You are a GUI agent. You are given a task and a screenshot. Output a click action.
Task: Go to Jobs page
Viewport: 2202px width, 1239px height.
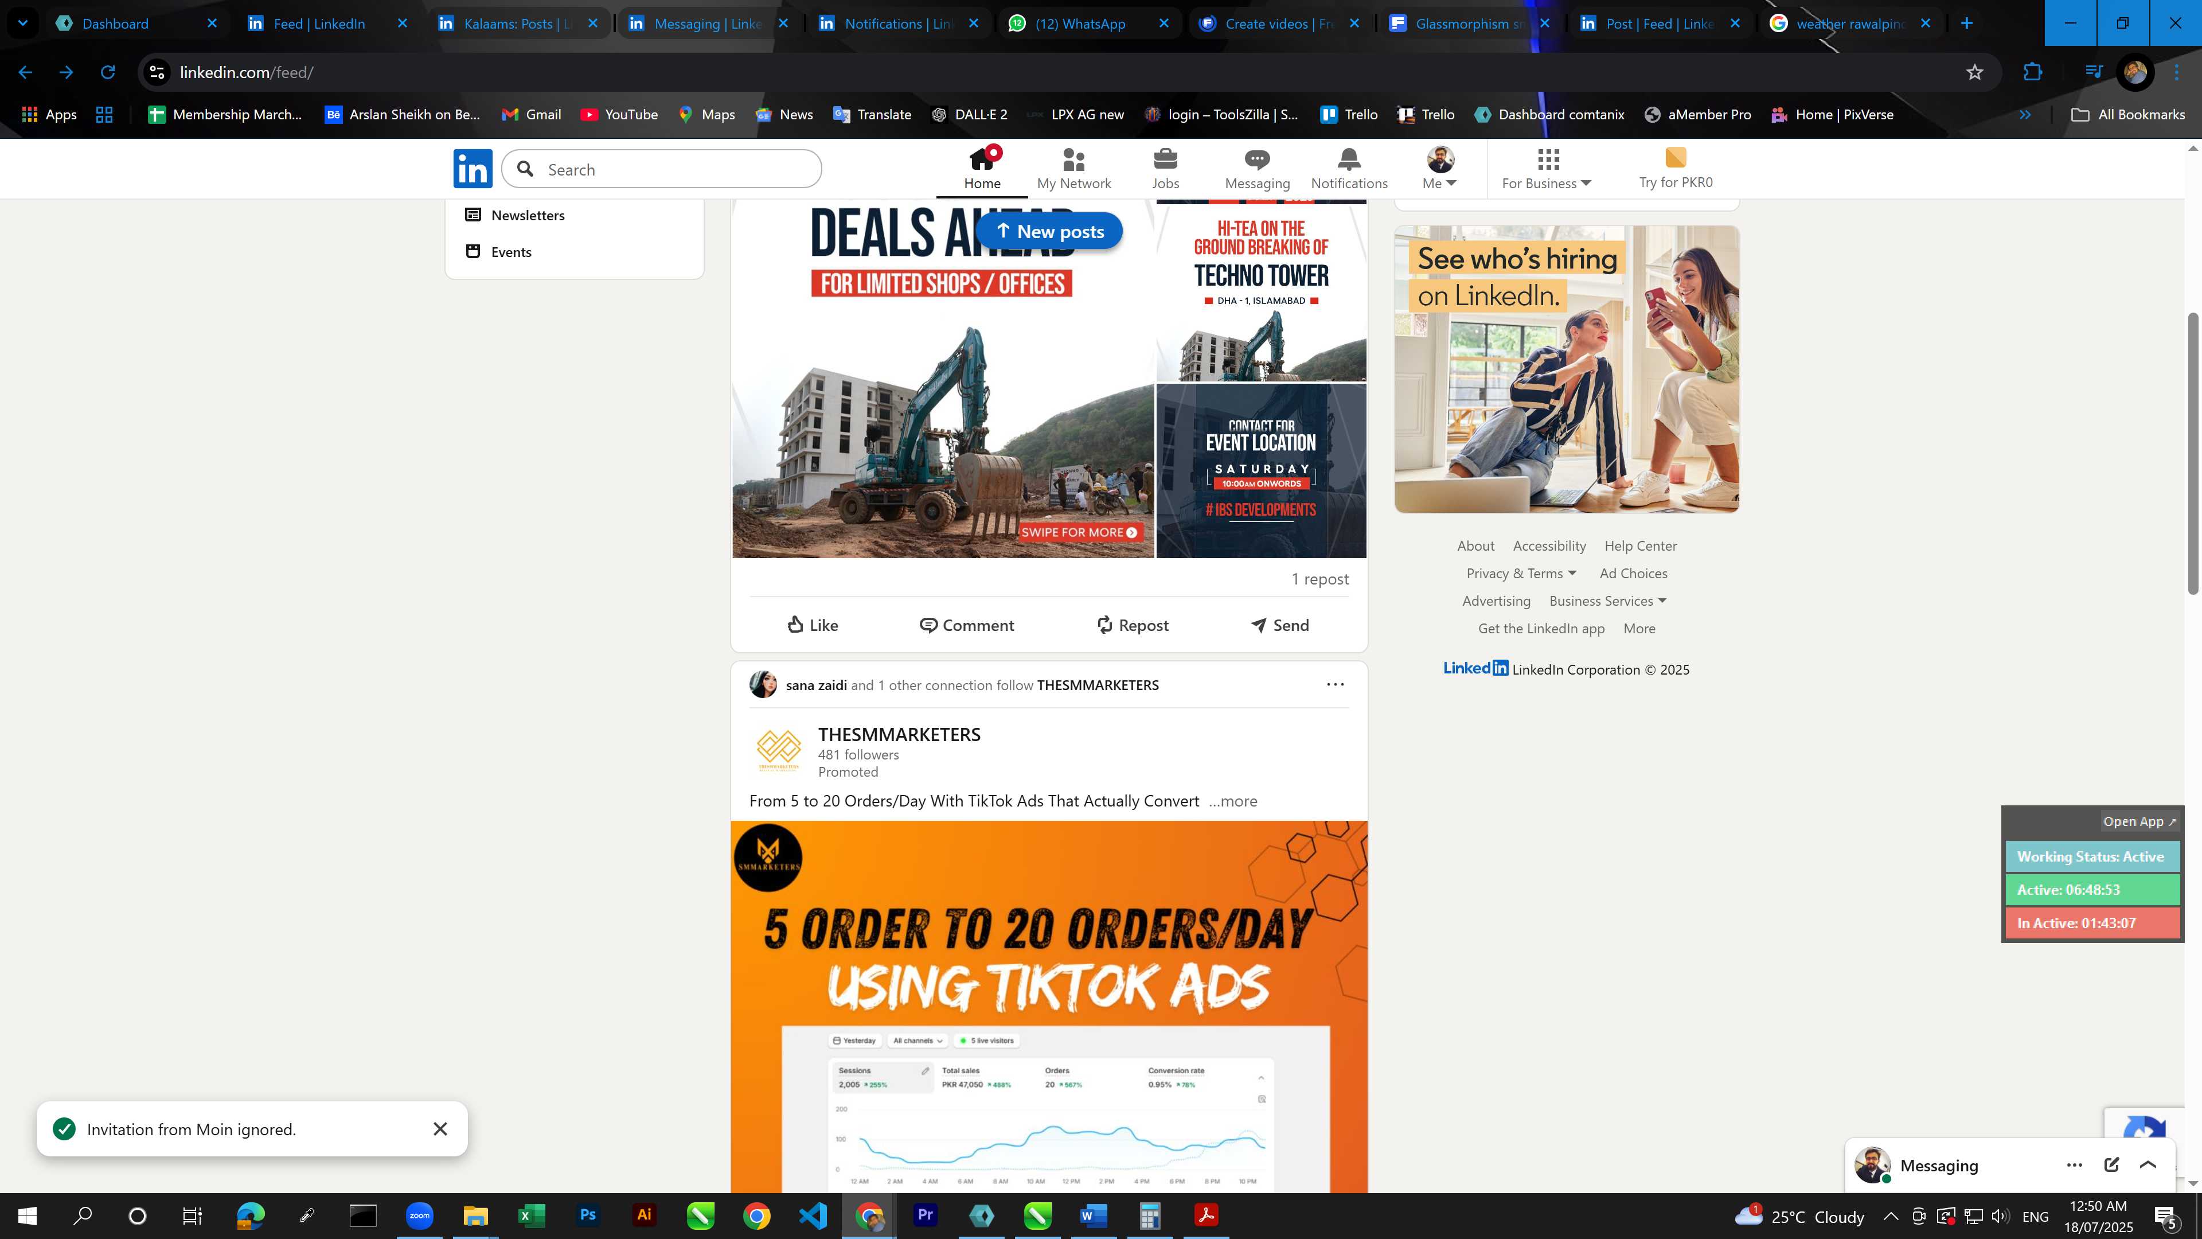1165,169
